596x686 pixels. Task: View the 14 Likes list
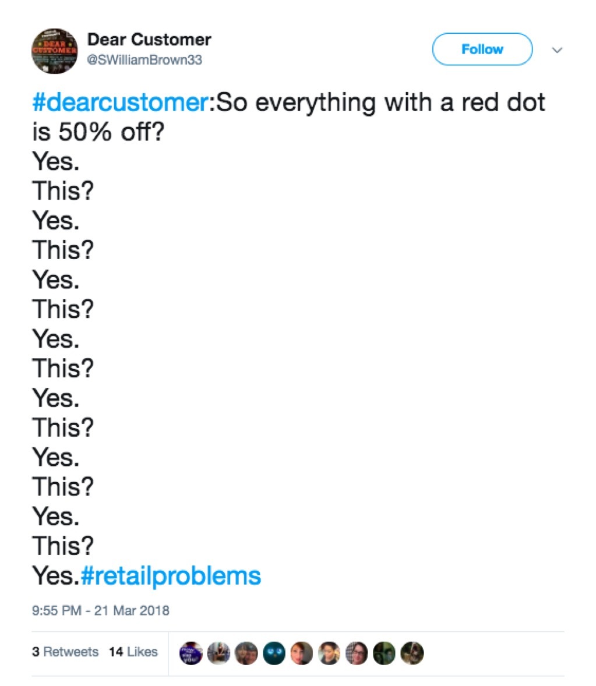133,652
